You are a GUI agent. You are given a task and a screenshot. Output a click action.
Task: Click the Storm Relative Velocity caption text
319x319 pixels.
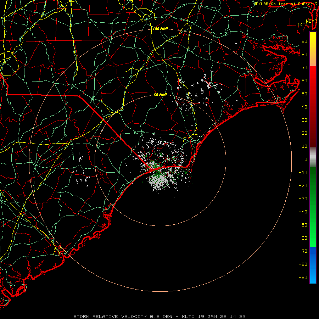pos(159,317)
